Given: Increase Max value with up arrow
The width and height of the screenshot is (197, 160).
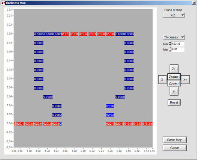Looking at the screenshot, I should coord(170,43).
